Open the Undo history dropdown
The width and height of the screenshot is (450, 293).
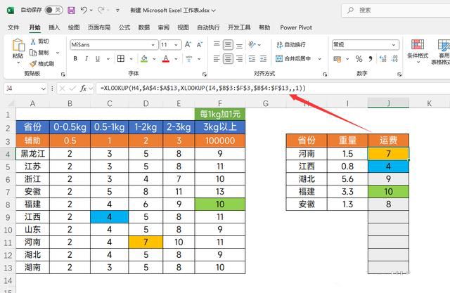click(91, 11)
